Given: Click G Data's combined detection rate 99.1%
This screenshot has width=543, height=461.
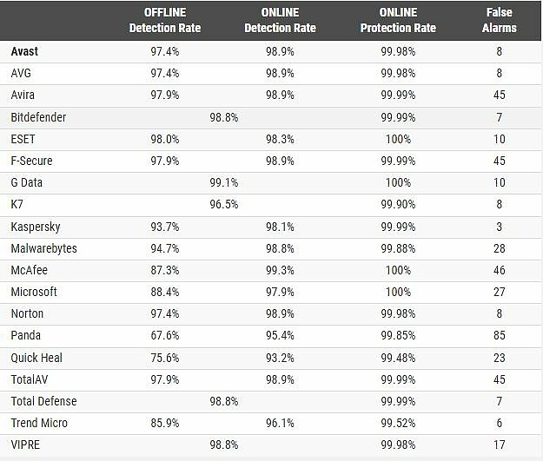Looking at the screenshot, I should 223,182.
